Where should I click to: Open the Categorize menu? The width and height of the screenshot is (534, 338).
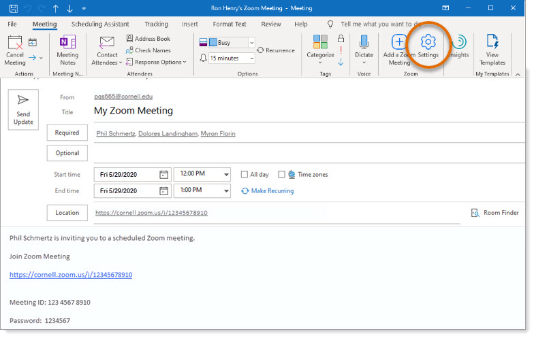(x=320, y=50)
